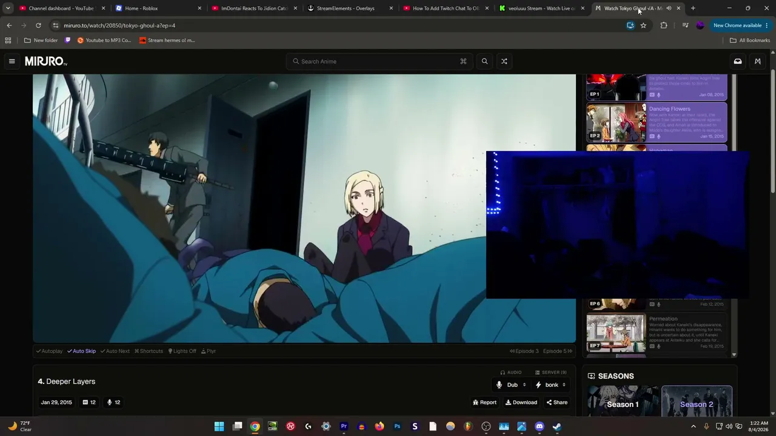Open the Chrome profile avatar
This screenshot has height=436, width=776.
coord(700,25)
